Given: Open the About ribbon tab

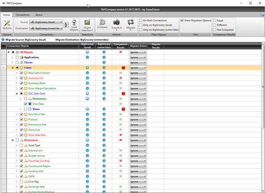Looking at the screenshot, I should pos(39,15).
